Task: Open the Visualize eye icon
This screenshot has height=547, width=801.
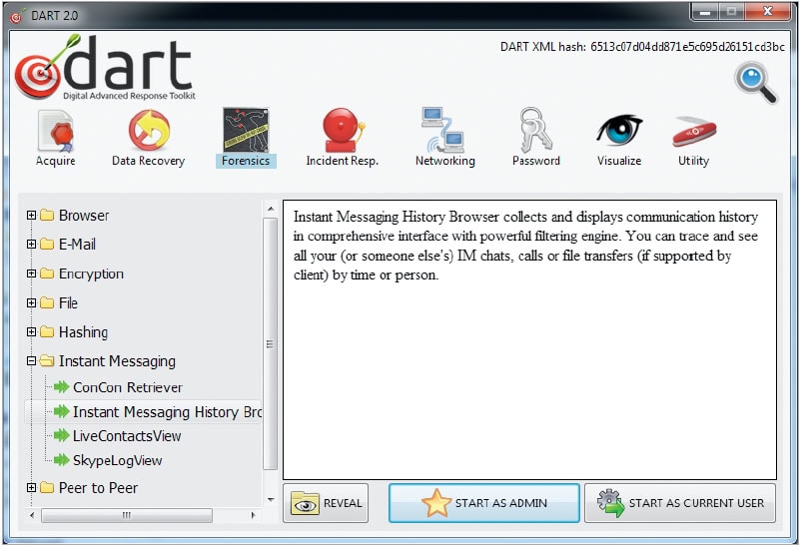Action: coord(619,130)
